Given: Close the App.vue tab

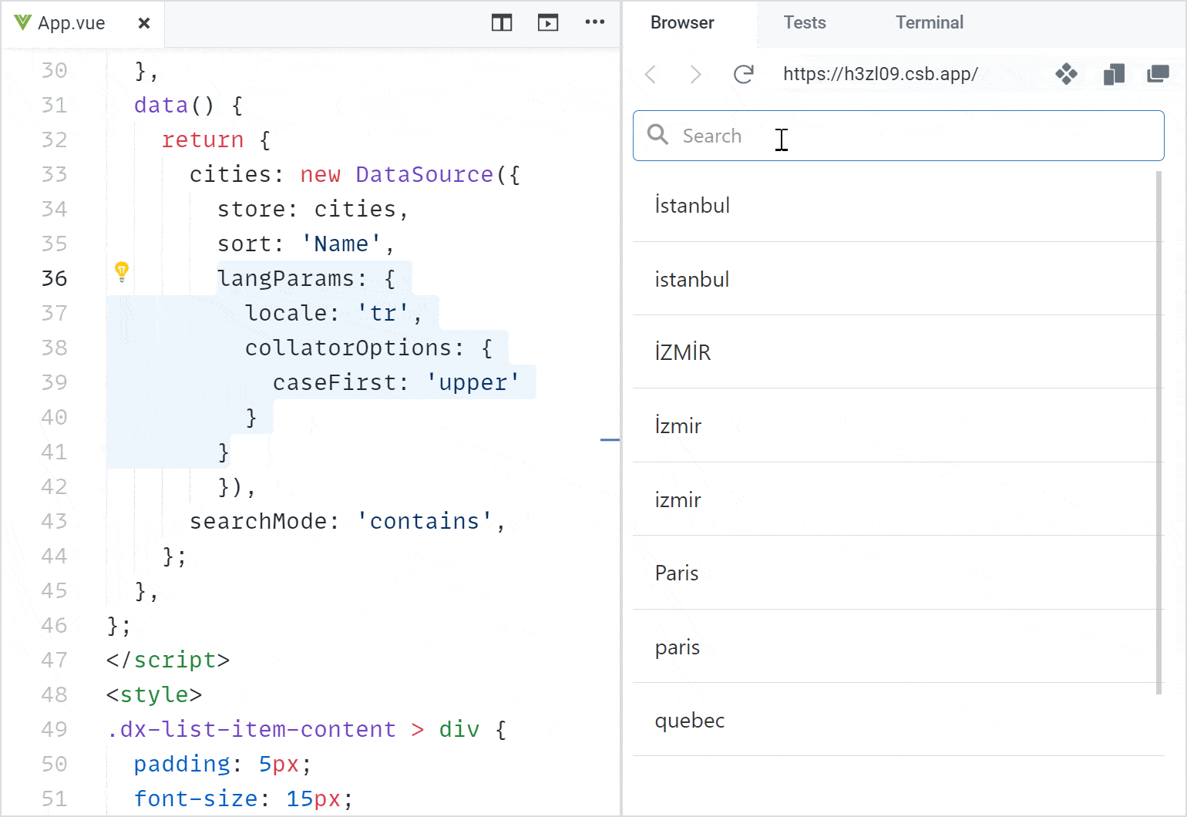Looking at the screenshot, I should point(143,23).
